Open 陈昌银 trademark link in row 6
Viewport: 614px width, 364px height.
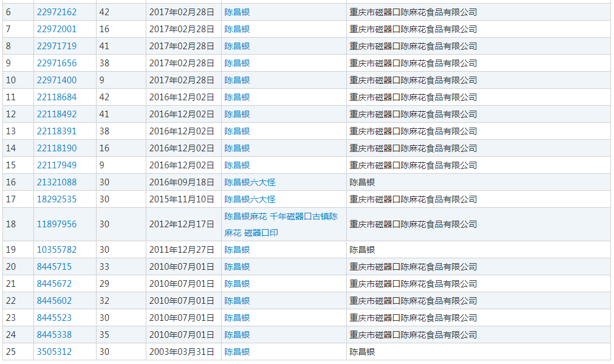(237, 12)
